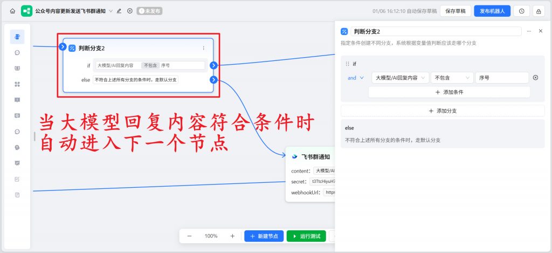Open 大模型/AI回复内容 variable dropdown
The width and height of the screenshot is (552, 253).
[x=401, y=78]
